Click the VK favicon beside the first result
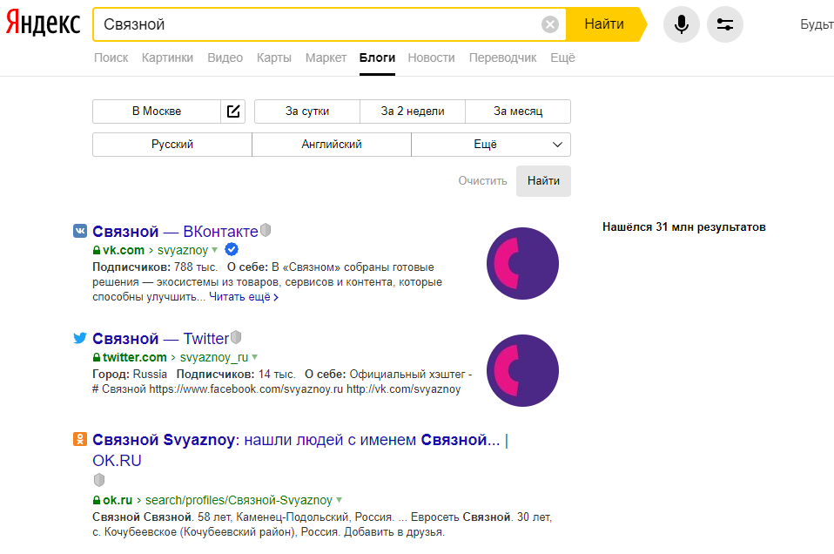The width and height of the screenshot is (834, 554). pyautogui.click(x=80, y=231)
